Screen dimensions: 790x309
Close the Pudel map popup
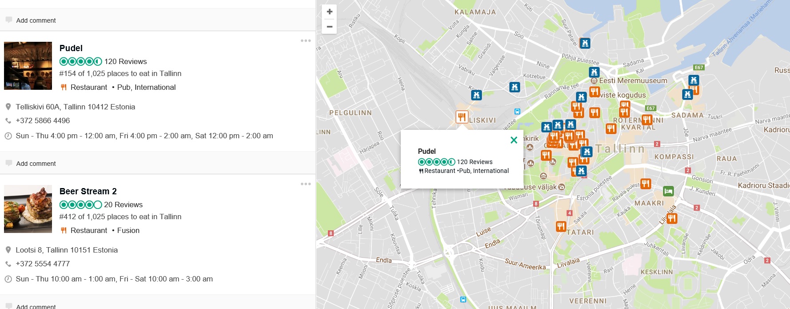pyautogui.click(x=514, y=140)
